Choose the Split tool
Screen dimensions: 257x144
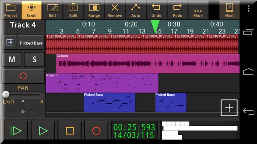coord(73,11)
